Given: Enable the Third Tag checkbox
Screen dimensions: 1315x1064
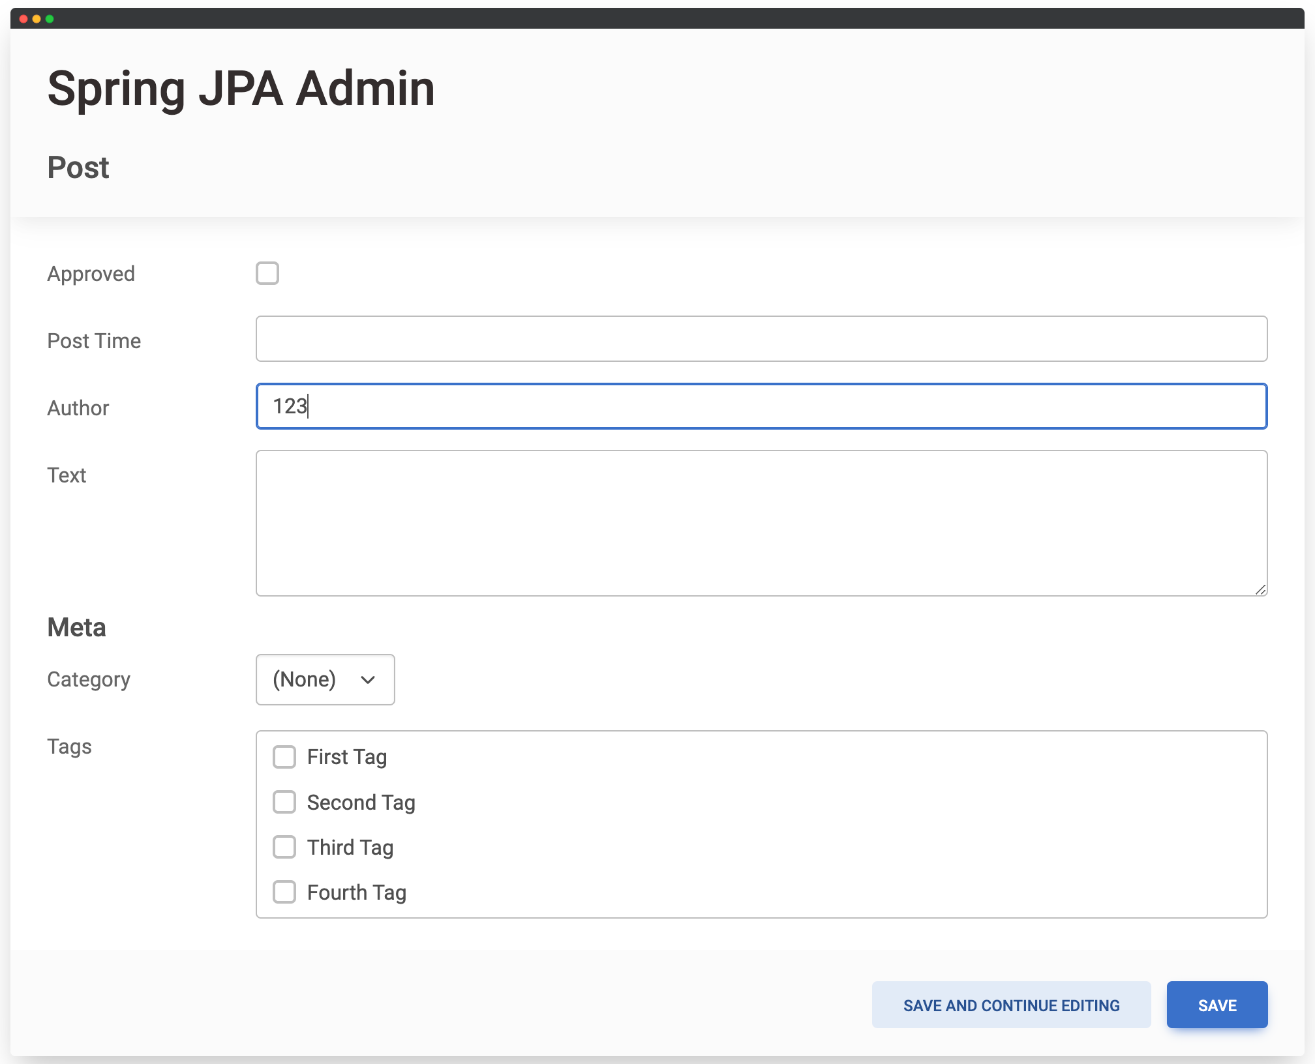Looking at the screenshot, I should pos(284,847).
